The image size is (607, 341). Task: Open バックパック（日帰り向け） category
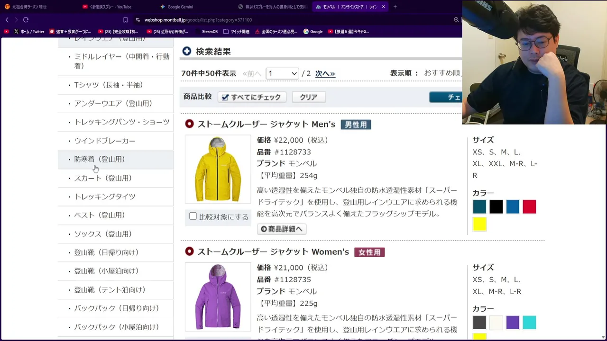coord(117,308)
